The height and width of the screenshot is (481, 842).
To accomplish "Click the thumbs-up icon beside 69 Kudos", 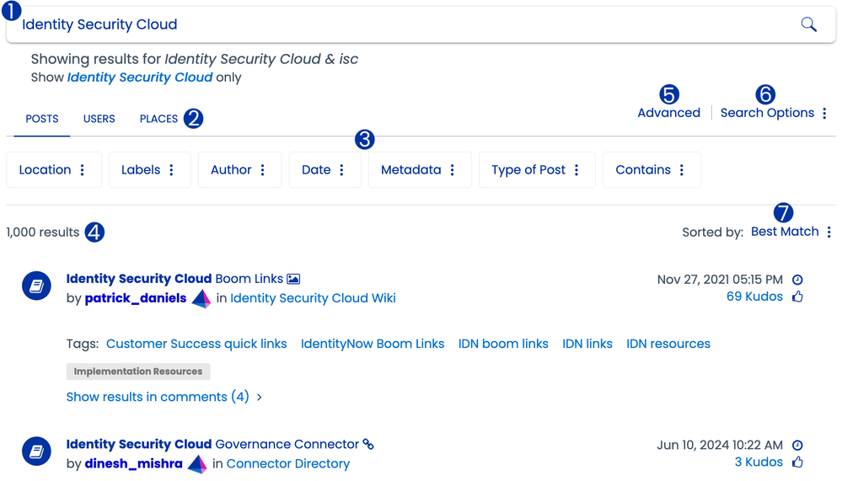I will (x=797, y=297).
